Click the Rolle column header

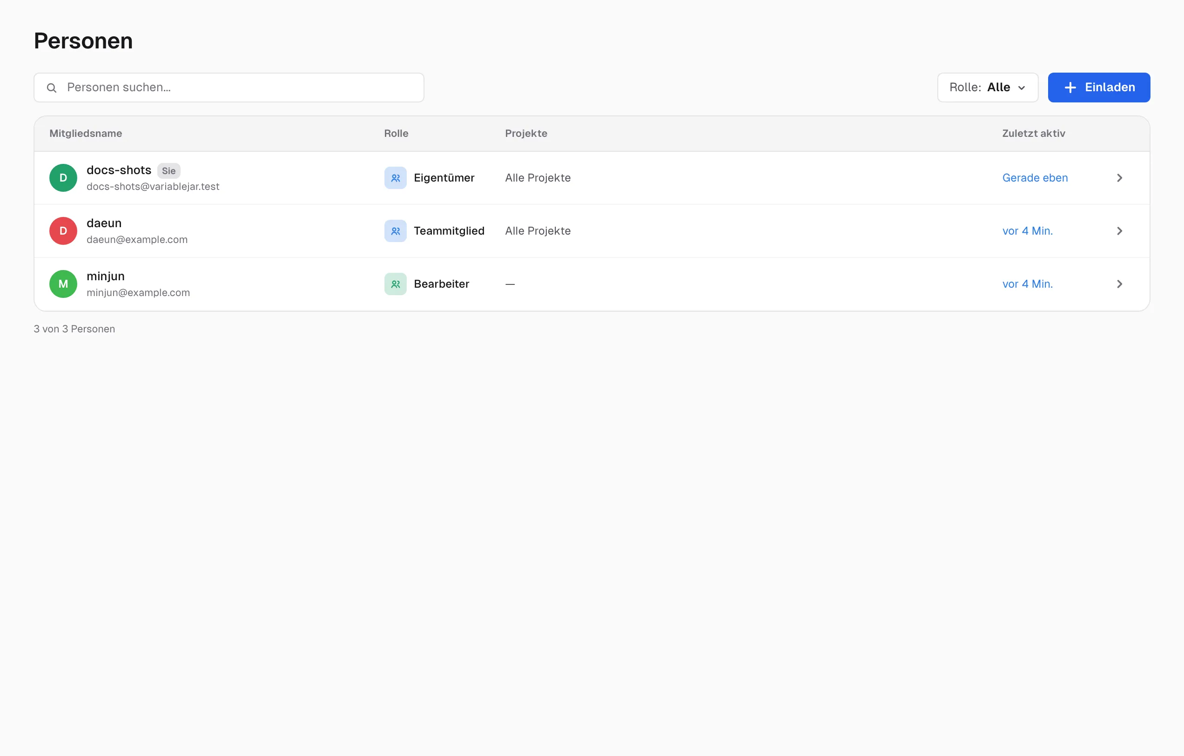point(396,134)
